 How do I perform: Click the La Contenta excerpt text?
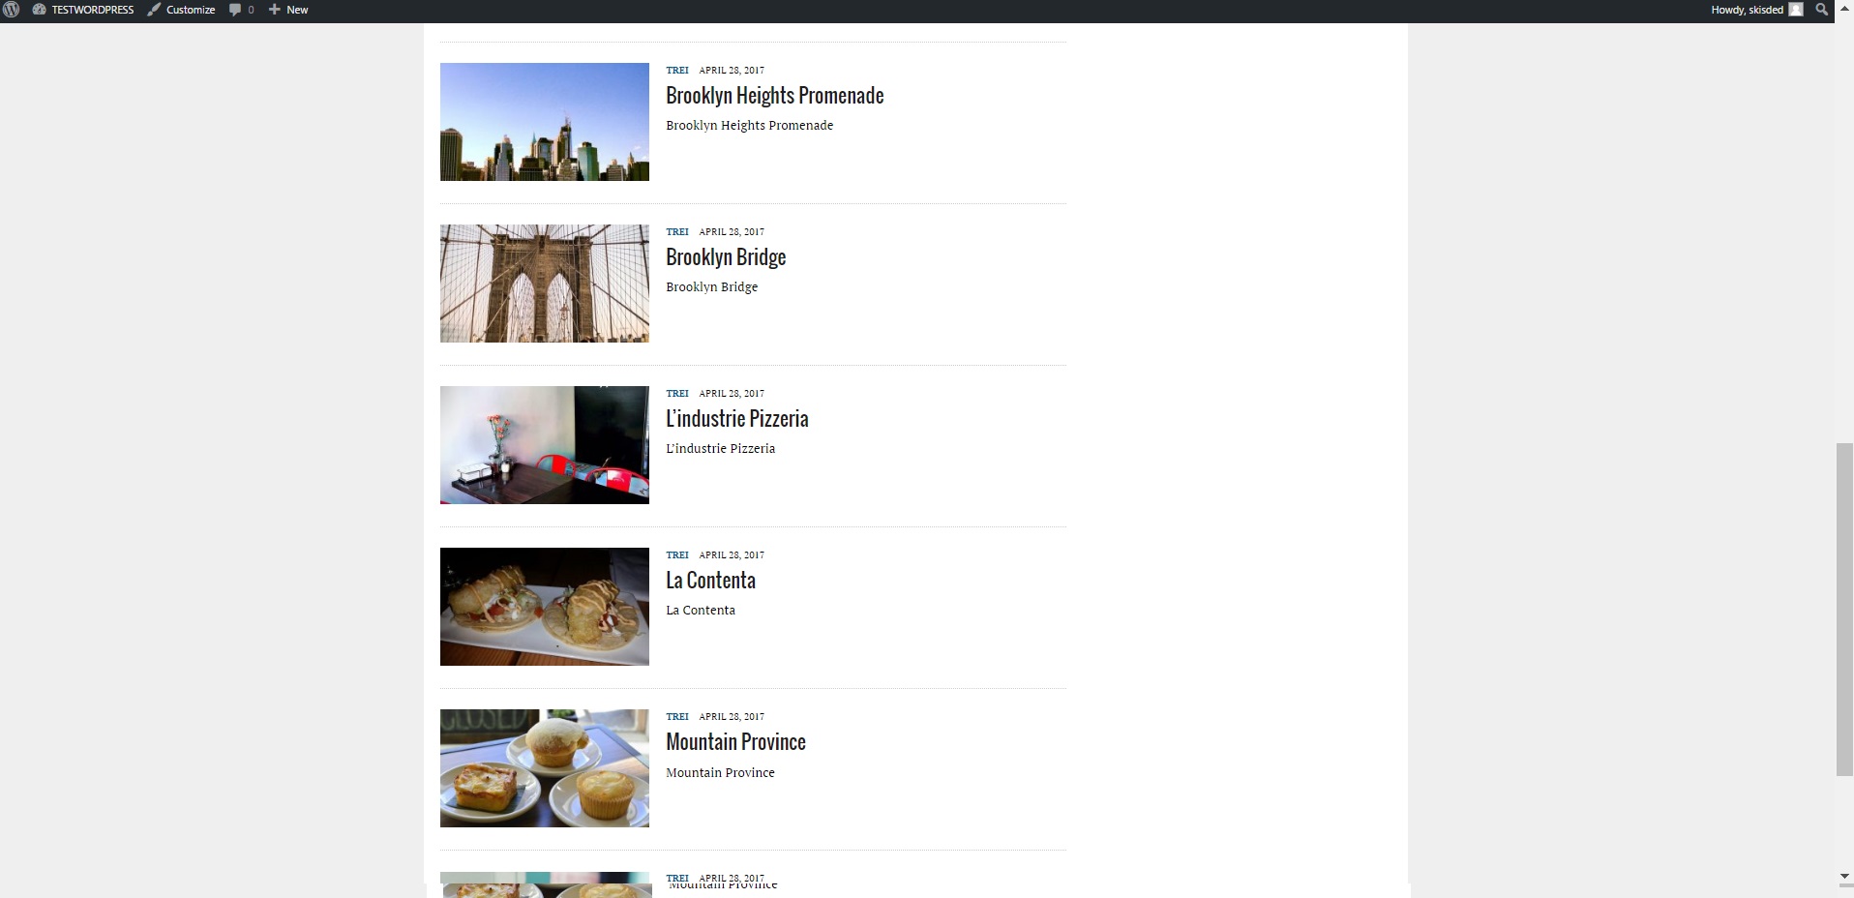[701, 611]
